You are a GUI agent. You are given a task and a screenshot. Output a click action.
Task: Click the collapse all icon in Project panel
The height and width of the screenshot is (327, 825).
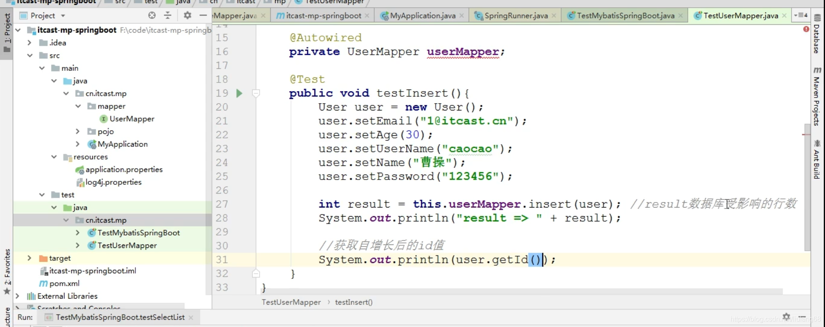(168, 15)
